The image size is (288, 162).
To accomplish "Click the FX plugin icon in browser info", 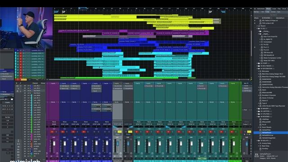I will (256, 155).
